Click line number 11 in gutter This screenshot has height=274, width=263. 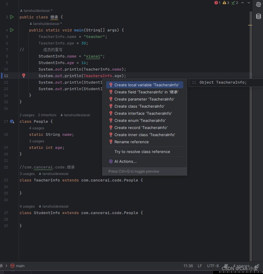click(6, 76)
